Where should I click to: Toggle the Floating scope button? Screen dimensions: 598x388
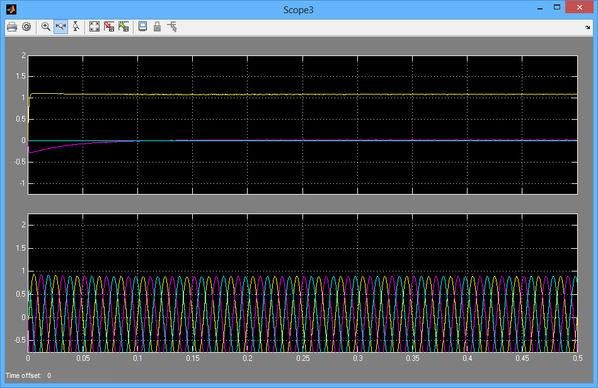[x=142, y=26]
